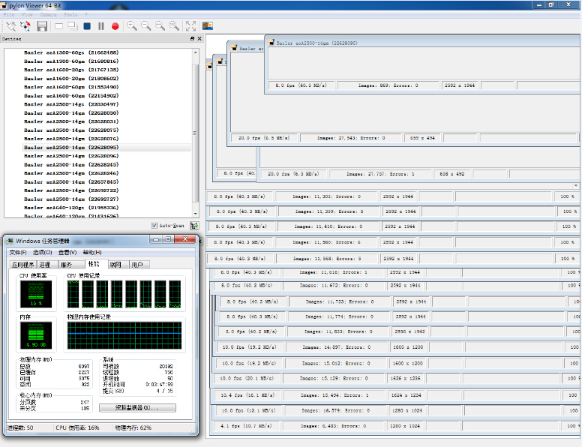Open 查看(V) menu in Task Manager
The height and width of the screenshot is (447, 582).
pos(67,253)
